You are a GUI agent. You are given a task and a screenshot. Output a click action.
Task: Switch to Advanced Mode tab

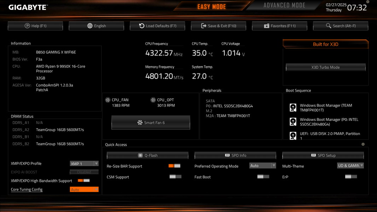coord(284,5)
